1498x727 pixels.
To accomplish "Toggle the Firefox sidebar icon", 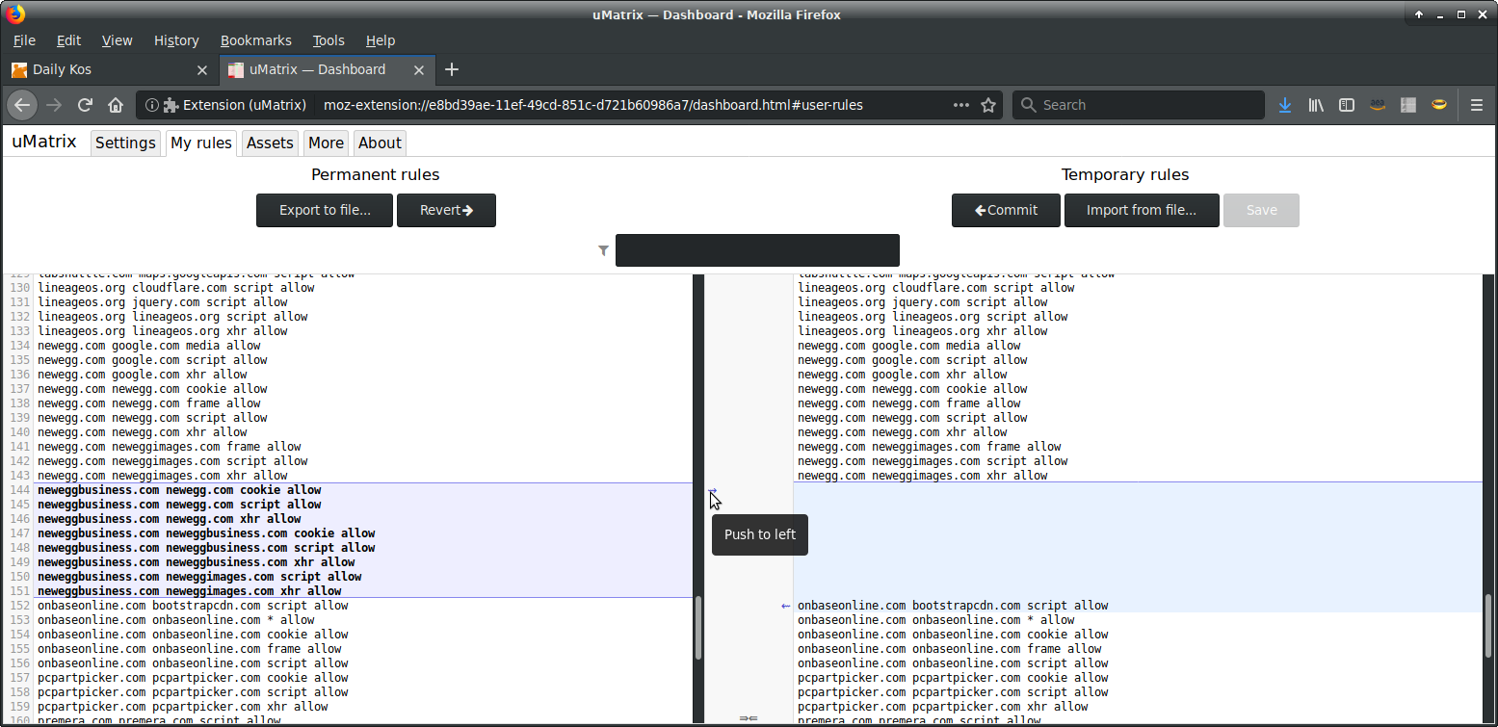I will pos(1346,105).
